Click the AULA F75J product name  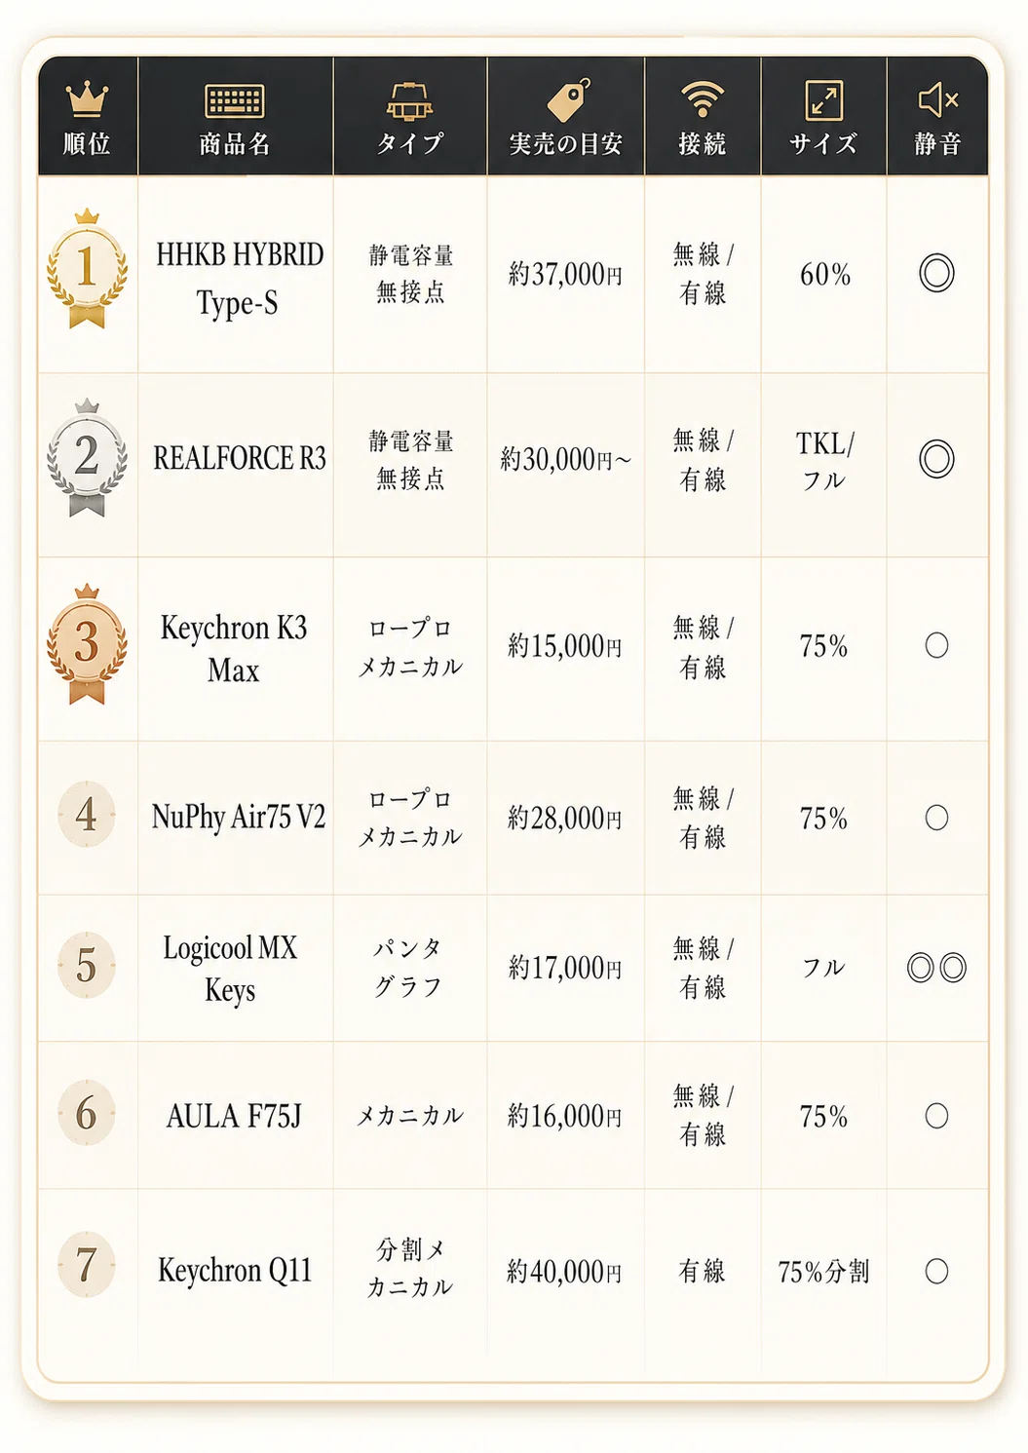(x=234, y=1115)
